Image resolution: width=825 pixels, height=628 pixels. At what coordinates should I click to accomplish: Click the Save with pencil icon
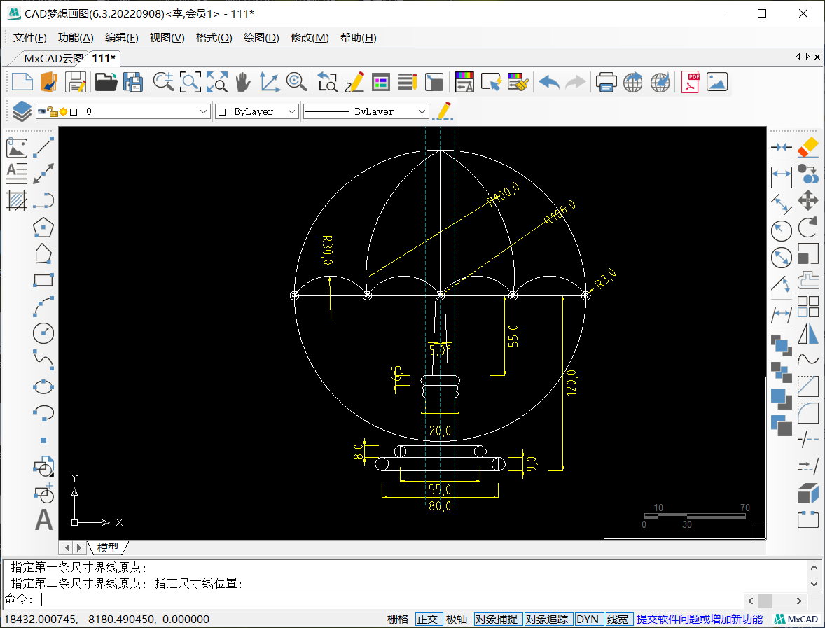tap(76, 83)
